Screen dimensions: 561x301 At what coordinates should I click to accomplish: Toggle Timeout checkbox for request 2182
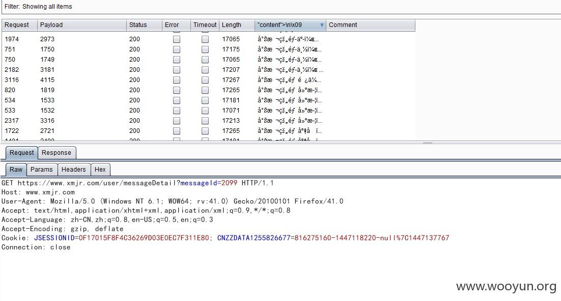[205, 70]
